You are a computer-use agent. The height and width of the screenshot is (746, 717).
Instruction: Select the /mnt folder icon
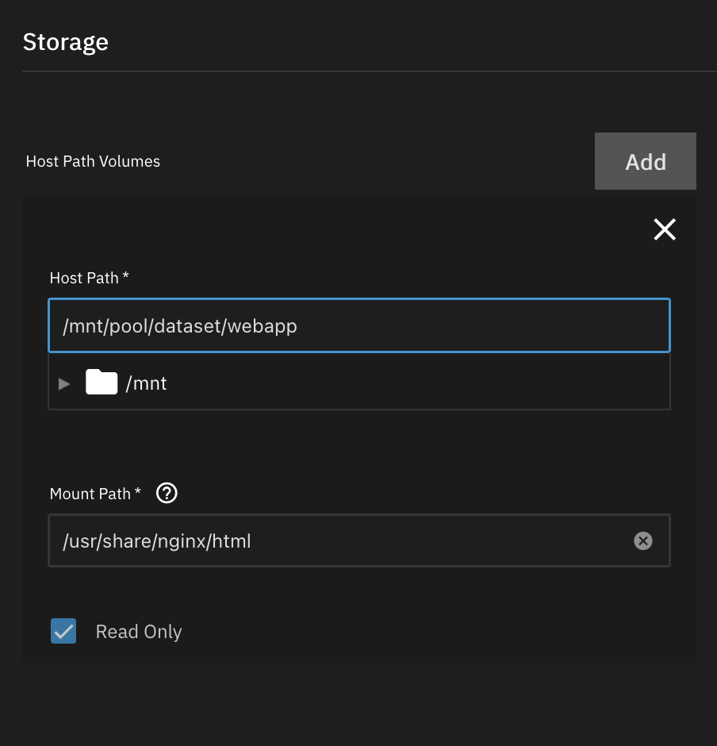(x=102, y=383)
